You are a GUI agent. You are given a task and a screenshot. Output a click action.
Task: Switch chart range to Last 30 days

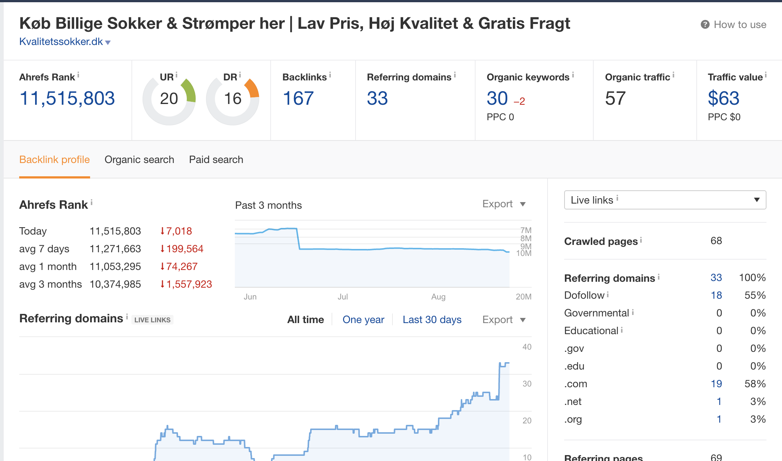(x=432, y=319)
